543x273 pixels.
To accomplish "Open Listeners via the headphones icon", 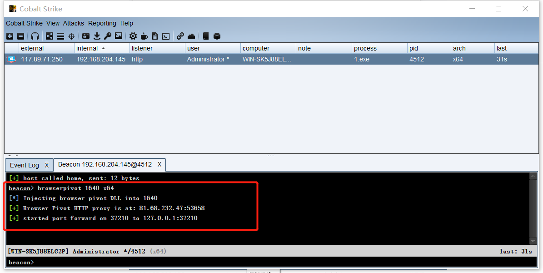I will 35,36.
